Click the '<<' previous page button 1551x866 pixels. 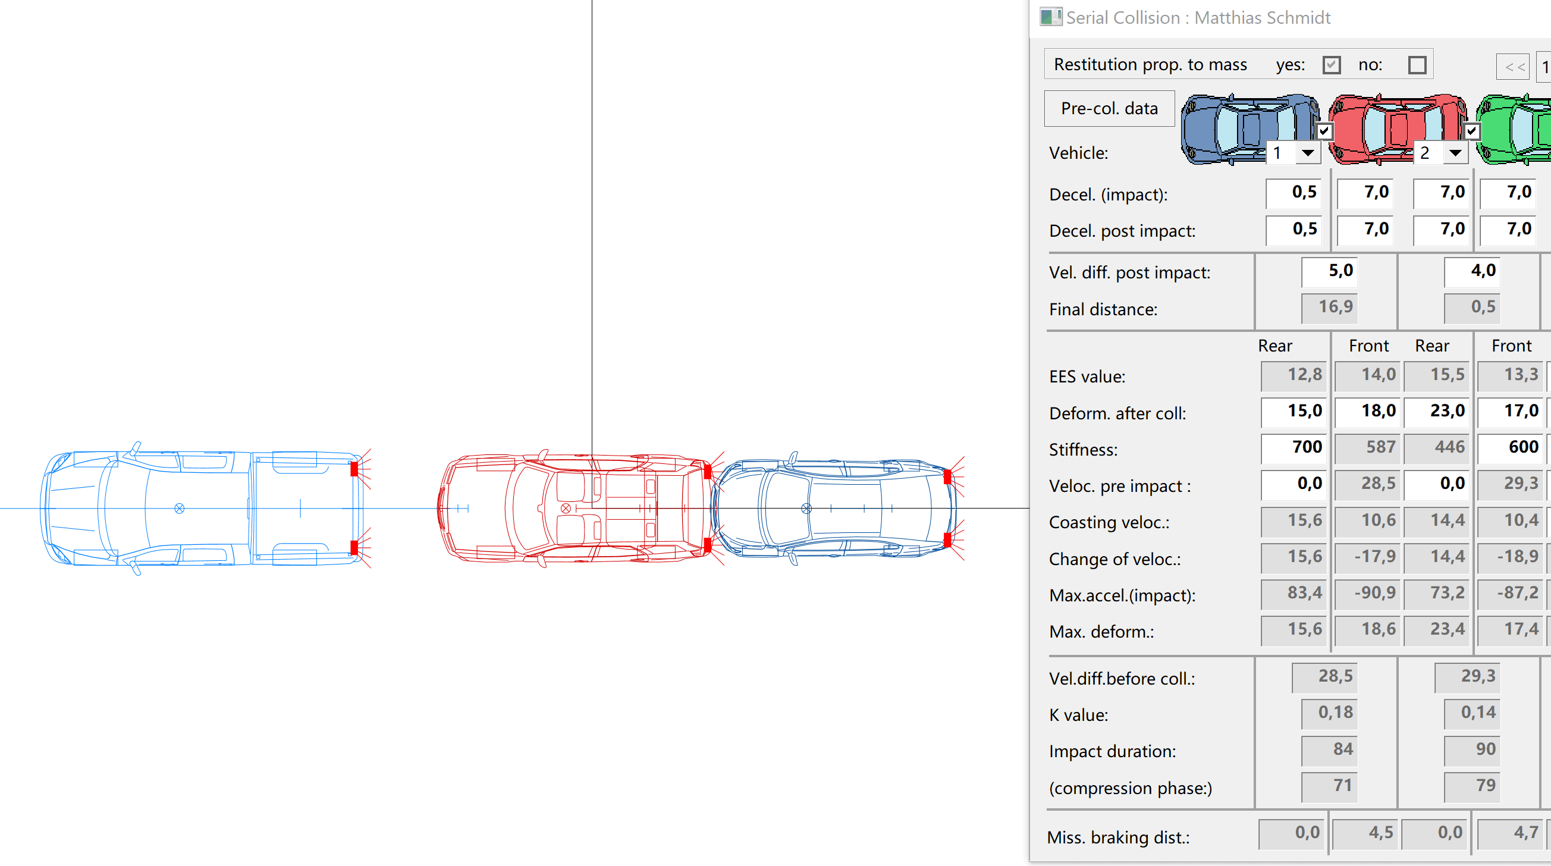(1514, 67)
